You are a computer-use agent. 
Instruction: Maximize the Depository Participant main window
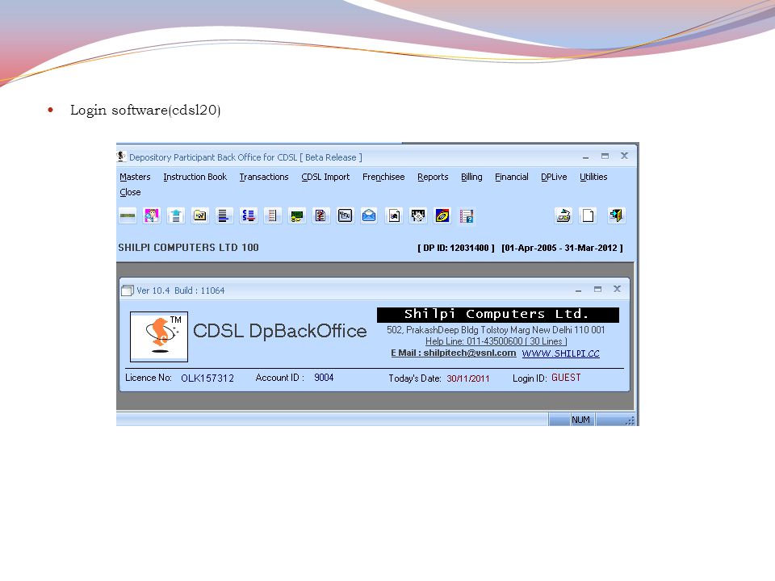tap(605, 156)
